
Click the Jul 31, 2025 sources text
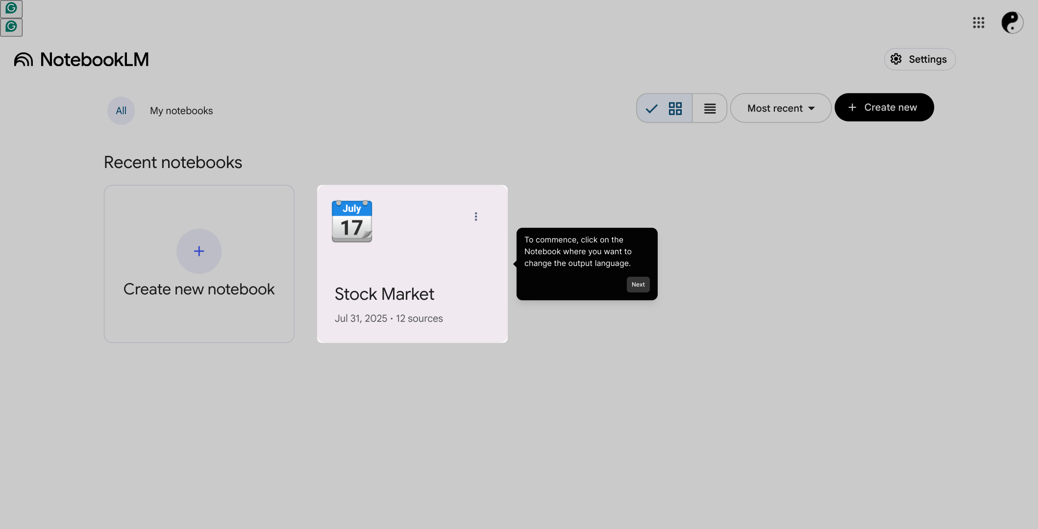pyautogui.click(x=389, y=318)
